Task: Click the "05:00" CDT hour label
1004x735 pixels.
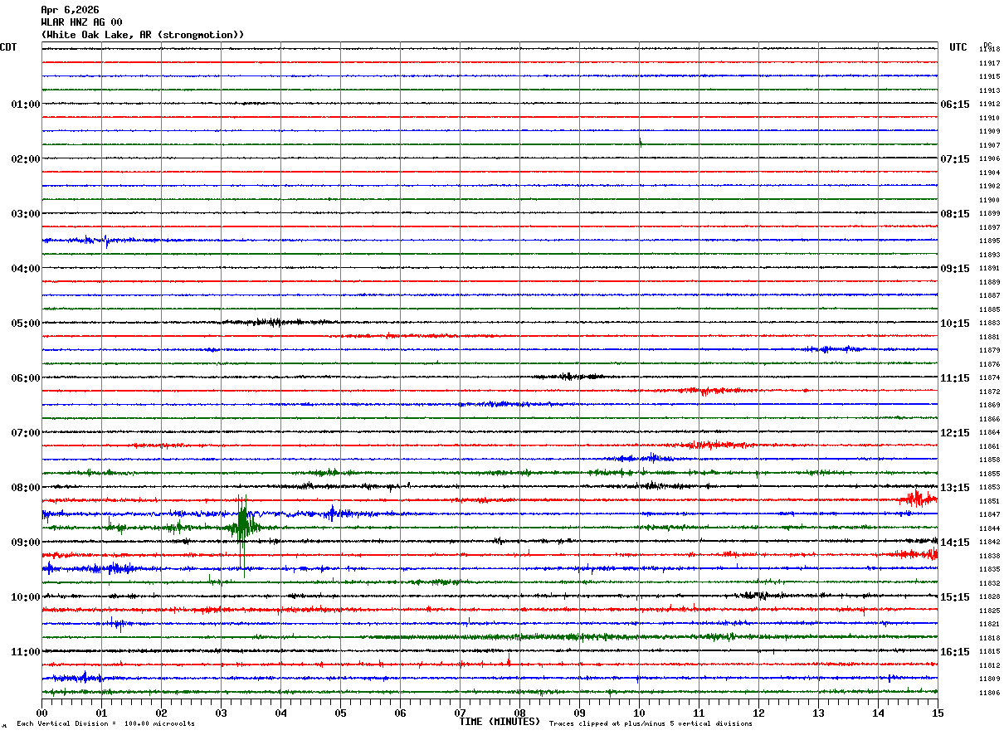Action: (x=26, y=324)
